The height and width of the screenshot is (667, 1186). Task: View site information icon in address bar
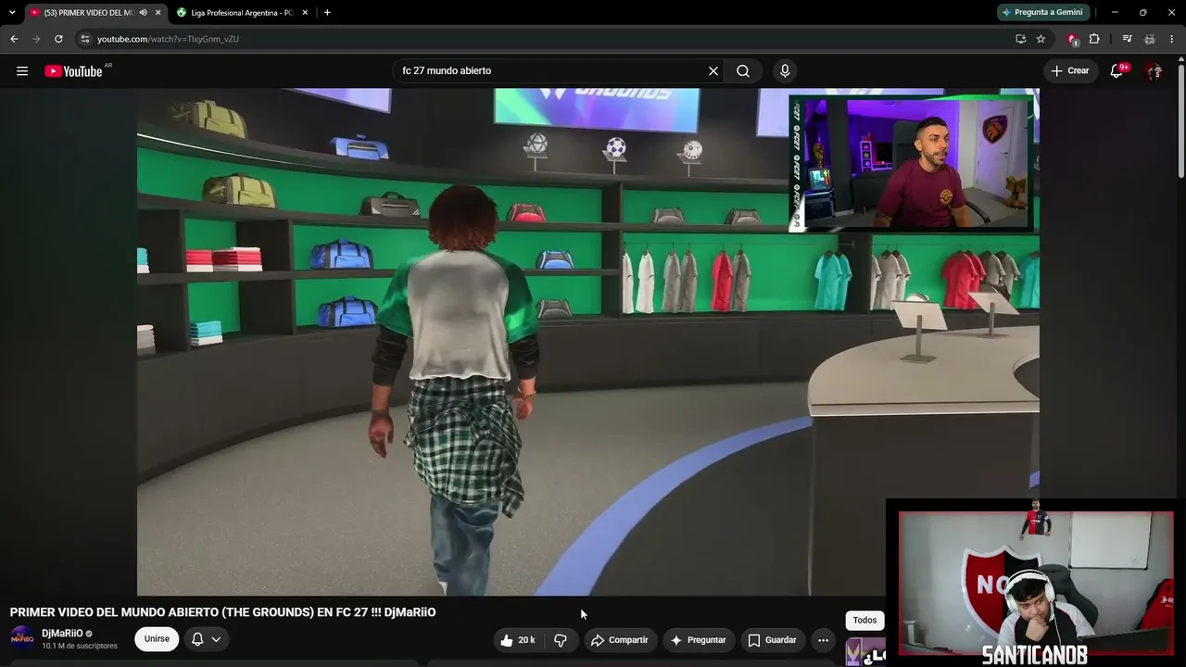pos(84,39)
